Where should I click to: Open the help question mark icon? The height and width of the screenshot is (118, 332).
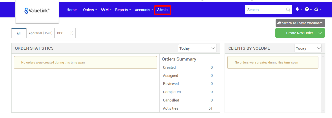pos(307,9)
